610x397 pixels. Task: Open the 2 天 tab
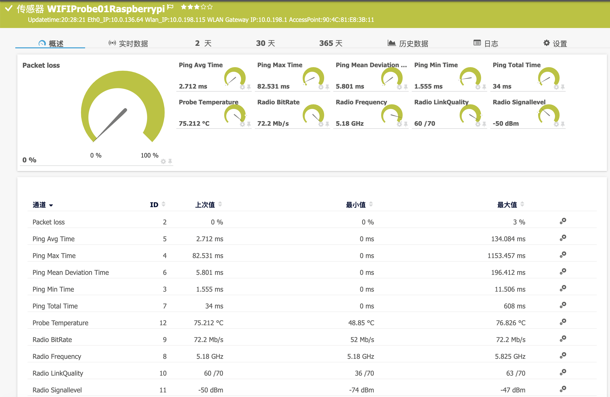(x=203, y=43)
